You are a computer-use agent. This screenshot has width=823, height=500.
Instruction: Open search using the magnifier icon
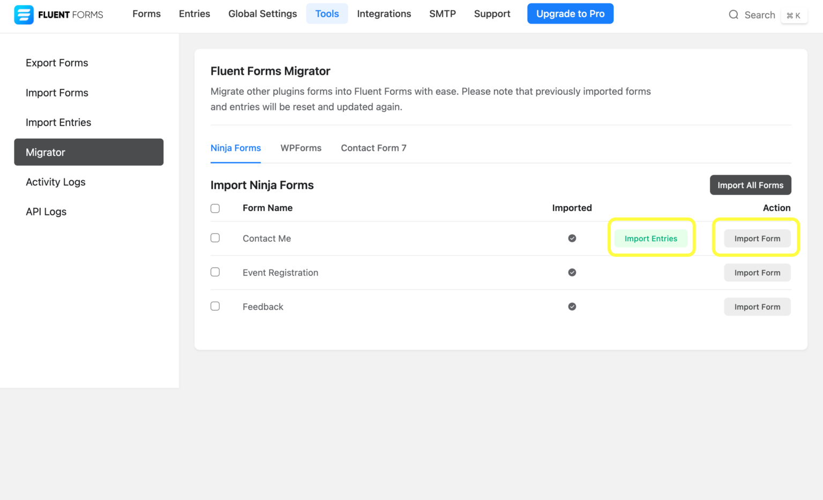point(734,14)
